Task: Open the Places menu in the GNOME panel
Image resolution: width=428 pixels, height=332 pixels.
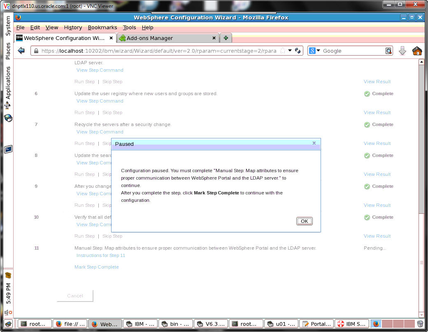Action: (8, 51)
